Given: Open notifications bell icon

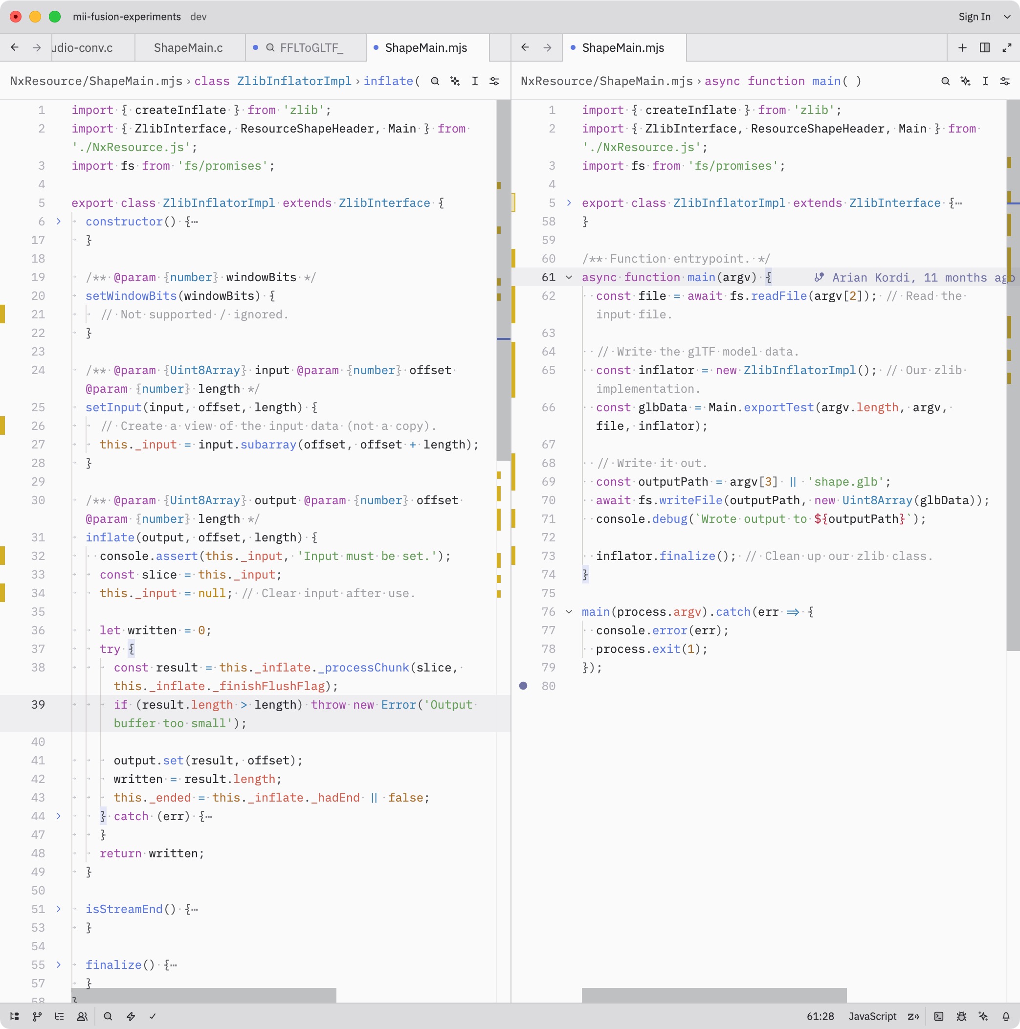Looking at the screenshot, I should pos(1006,1016).
